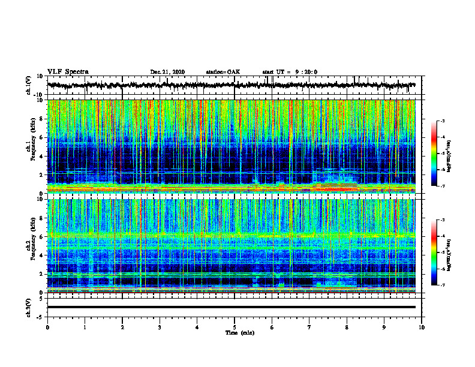This screenshot has width=475, height=367.
Task: Click the "Time (min)" axis label
Action: [x=240, y=333]
